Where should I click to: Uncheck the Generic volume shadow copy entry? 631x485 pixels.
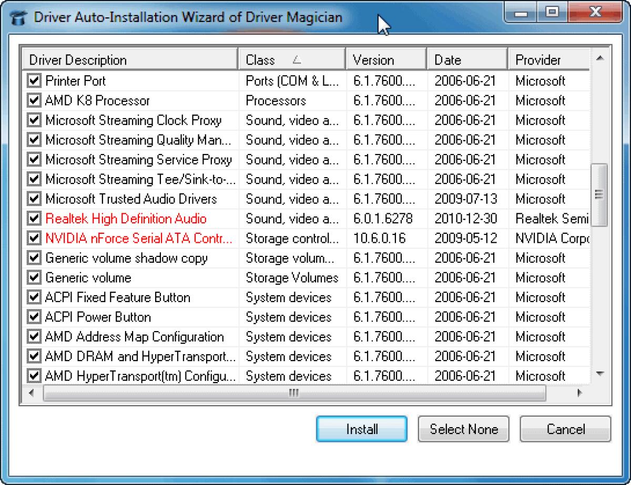click(x=33, y=258)
